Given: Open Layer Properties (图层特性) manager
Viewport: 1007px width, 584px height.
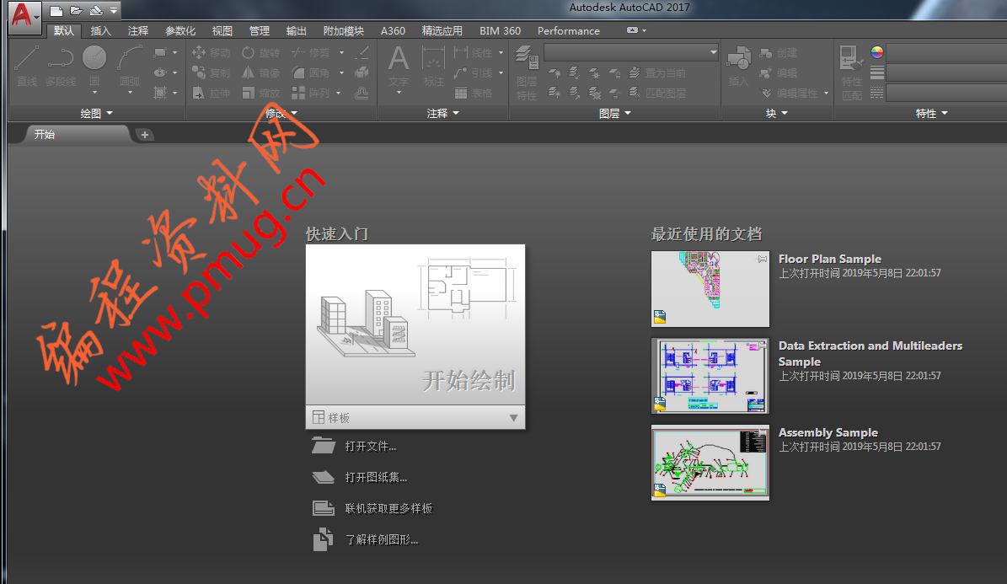Looking at the screenshot, I should tap(527, 72).
